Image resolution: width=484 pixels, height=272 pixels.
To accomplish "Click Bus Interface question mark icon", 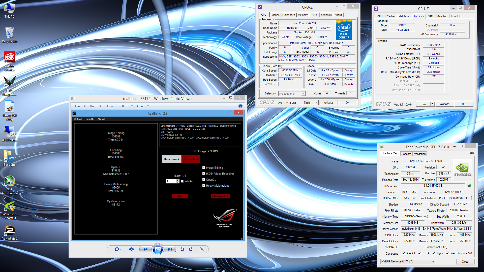I will point(471,198).
